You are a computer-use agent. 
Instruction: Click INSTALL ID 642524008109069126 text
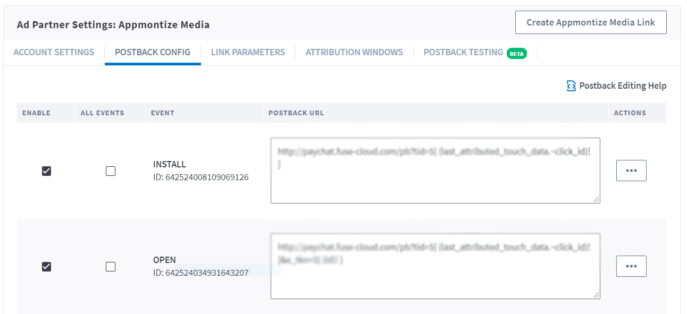click(x=201, y=177)
